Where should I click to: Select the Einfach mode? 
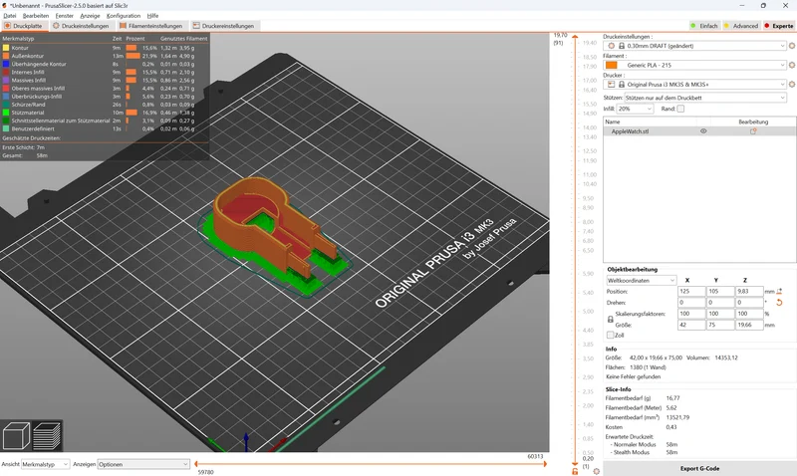704,26
